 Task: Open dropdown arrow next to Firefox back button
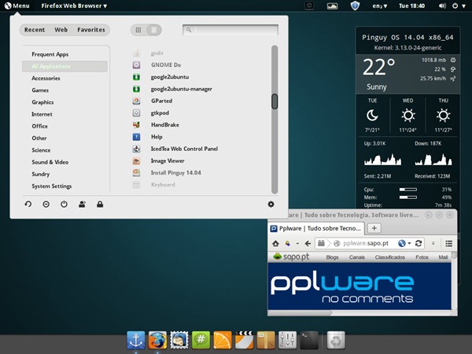297,244
